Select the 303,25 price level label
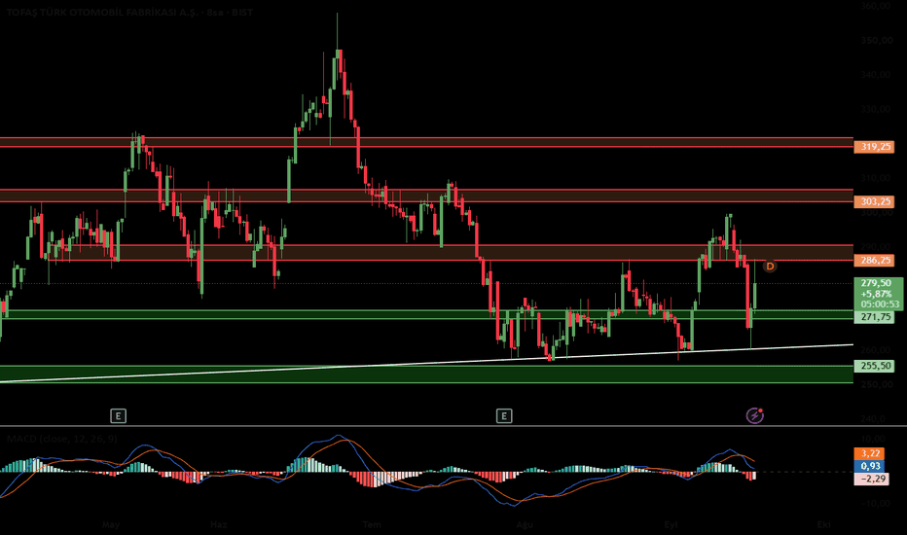The height and width of the screenshot is (535, 907). (875, 202)
